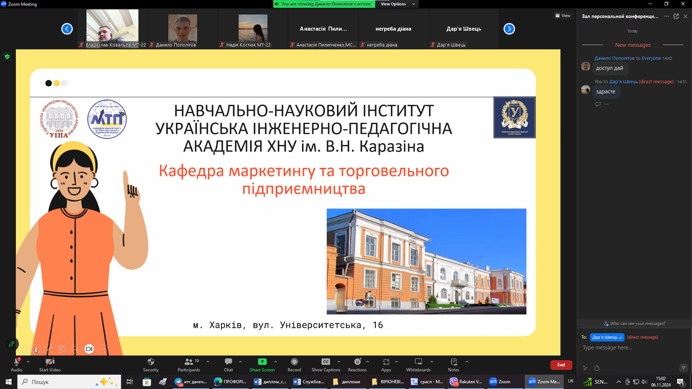This screenshot has width=692, height=389.
Task: Open the chat recipient dropdown Дар'я Швець
Action: pyautogui.click(x=607, y=337)
